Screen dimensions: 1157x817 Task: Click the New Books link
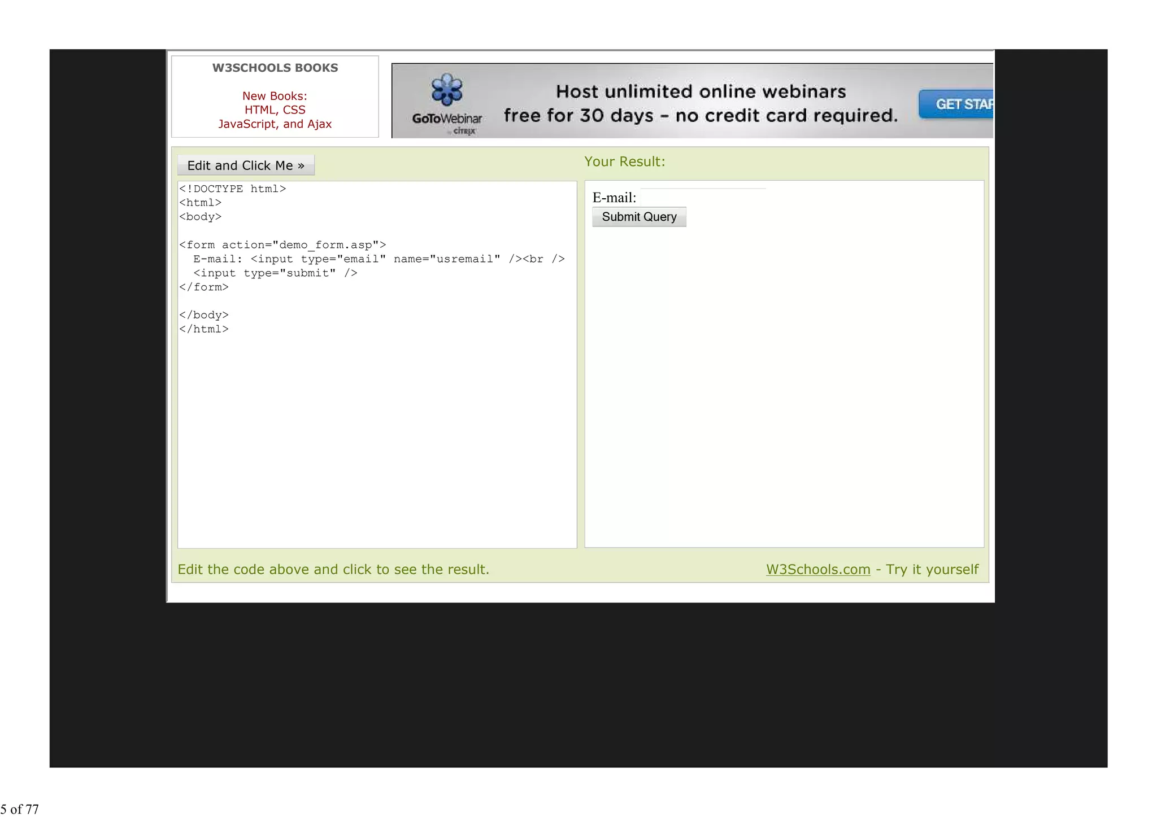275,96
